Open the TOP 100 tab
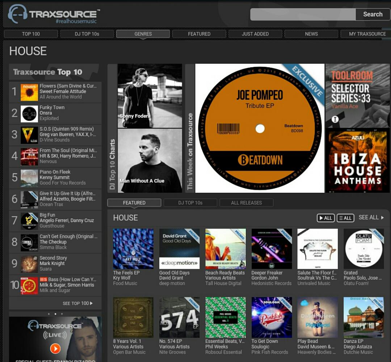 pos(31,34)
